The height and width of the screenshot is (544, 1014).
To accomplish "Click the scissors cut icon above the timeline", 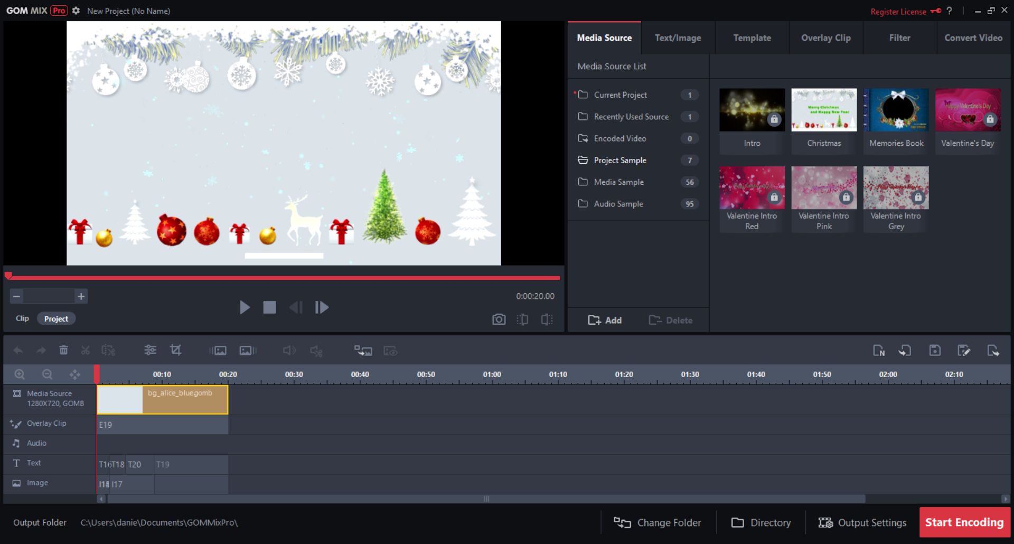I will pos(85,350).
